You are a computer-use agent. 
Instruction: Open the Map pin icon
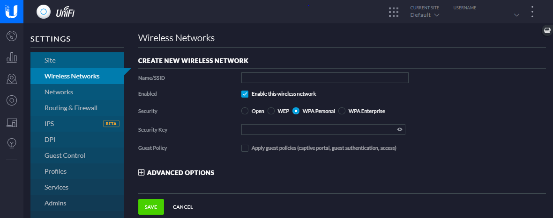[12, 79]
